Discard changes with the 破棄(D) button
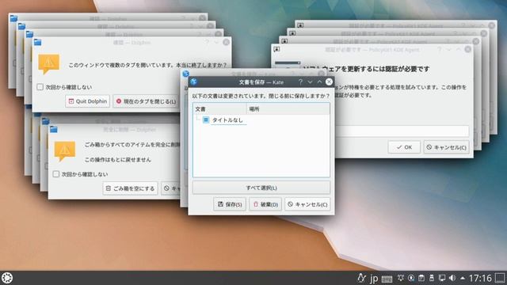This screenshot has height=285, width=507. pyautogui.click(x=265, y=204)
